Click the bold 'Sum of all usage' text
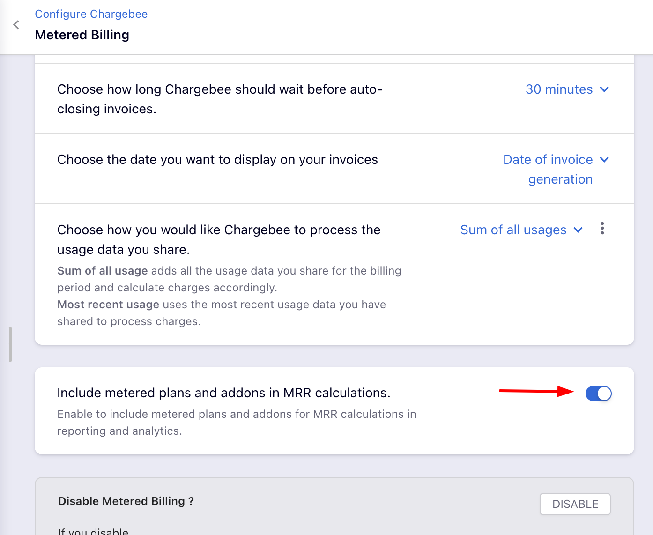Viewport: 653px width, 535px height. click(x=103, y=271)
